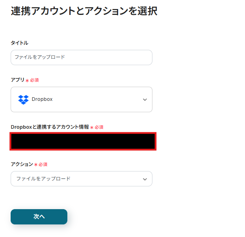The image size is (245, 237).
Task: Click the タイトル text input field
Action: [x=81, y=57]
